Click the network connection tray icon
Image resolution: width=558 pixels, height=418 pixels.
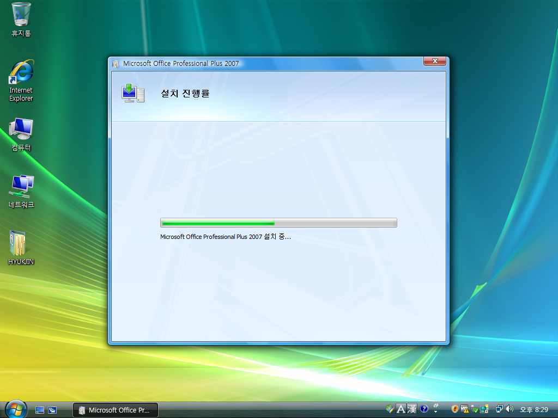coord(500,409)
